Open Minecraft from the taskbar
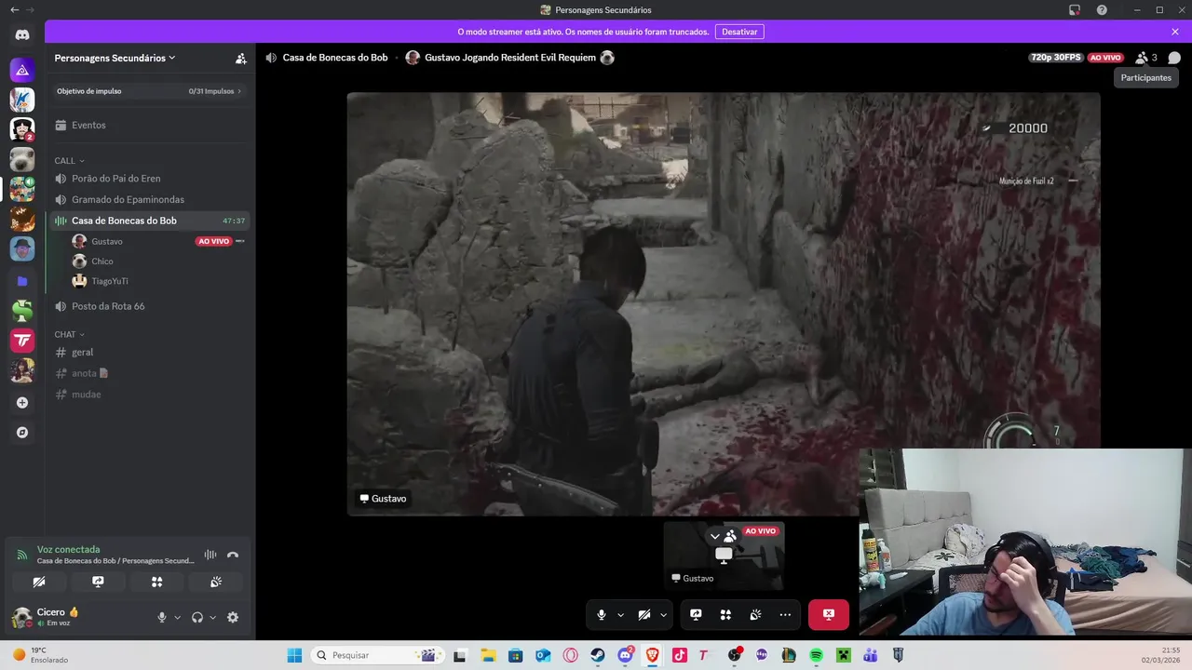Viewport: 1192px width, 670px height. pyautogui.click(x=843, y=655)
